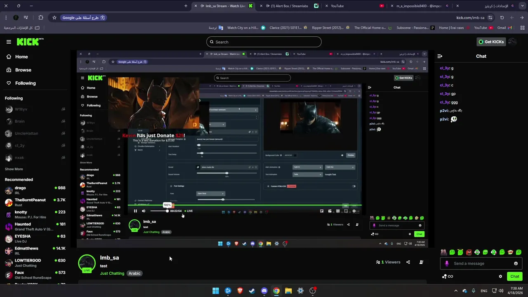The image size is (528, 297).
Task: Click the Get KICKs button
Action: click(491, 42)
